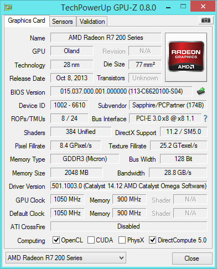Click the Computing label
Viewport: 217px width, 269px height.
click(x=31, y=241)
